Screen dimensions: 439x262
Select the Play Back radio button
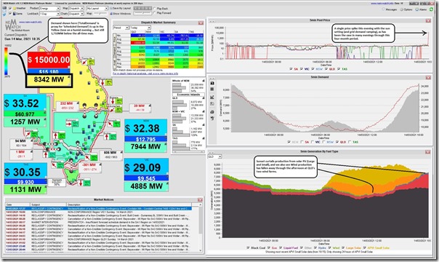[155, 9]
